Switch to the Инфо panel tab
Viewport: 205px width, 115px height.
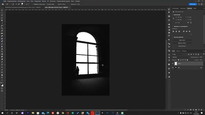coord(195,8)
